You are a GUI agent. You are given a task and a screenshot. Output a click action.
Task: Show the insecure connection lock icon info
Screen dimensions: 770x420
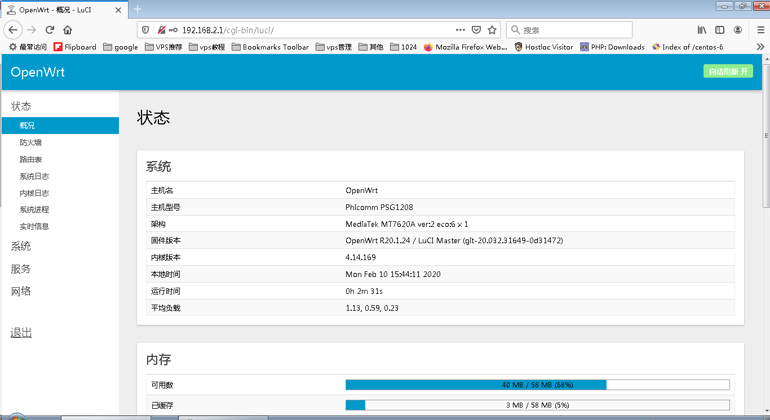(161, 30)
